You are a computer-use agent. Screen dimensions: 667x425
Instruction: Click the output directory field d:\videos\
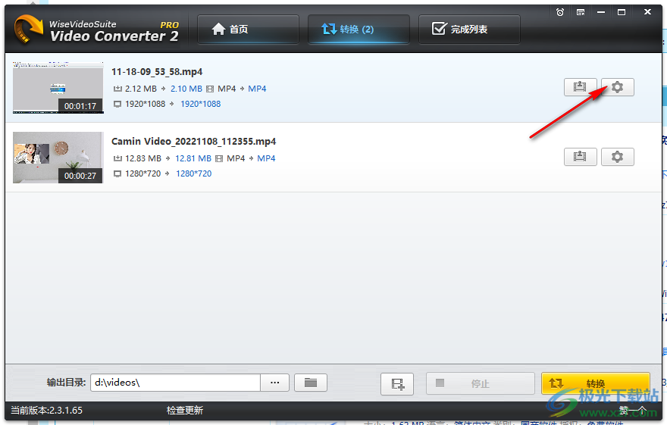[175, 383]
